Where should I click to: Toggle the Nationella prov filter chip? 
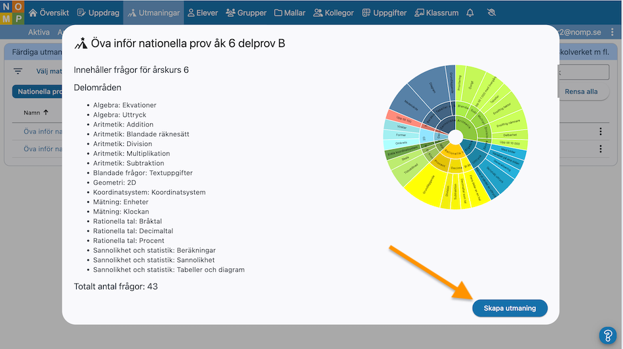38,92
